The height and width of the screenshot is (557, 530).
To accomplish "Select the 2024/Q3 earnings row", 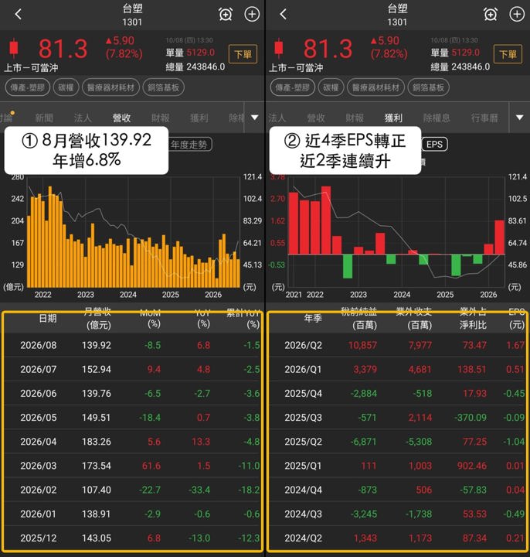I will pos(398,514).
